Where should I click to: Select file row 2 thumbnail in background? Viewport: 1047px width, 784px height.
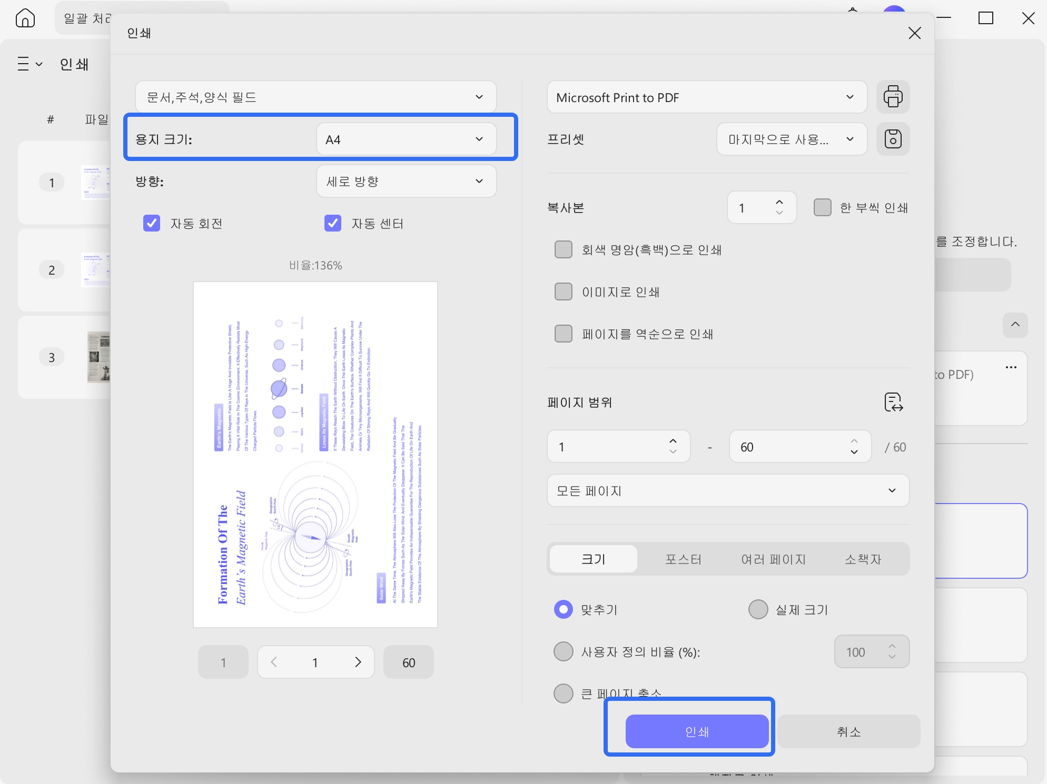[x=95, y=270]
